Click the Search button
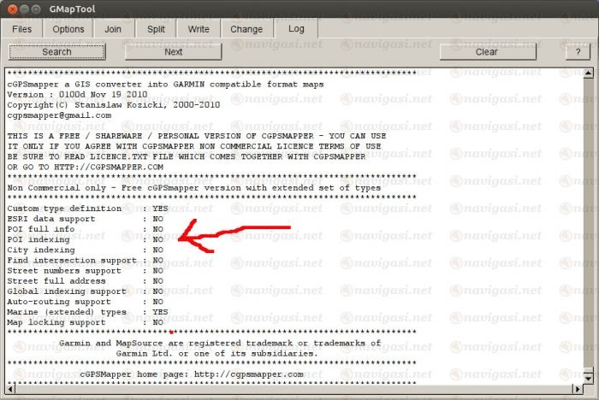This screenshot has height=400, width=599. [x=56, y=52]
